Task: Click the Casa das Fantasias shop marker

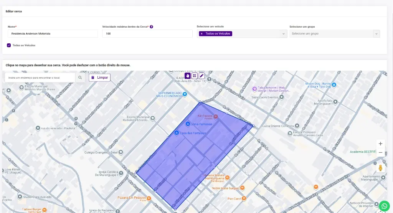Action: (x=177, y=132)
